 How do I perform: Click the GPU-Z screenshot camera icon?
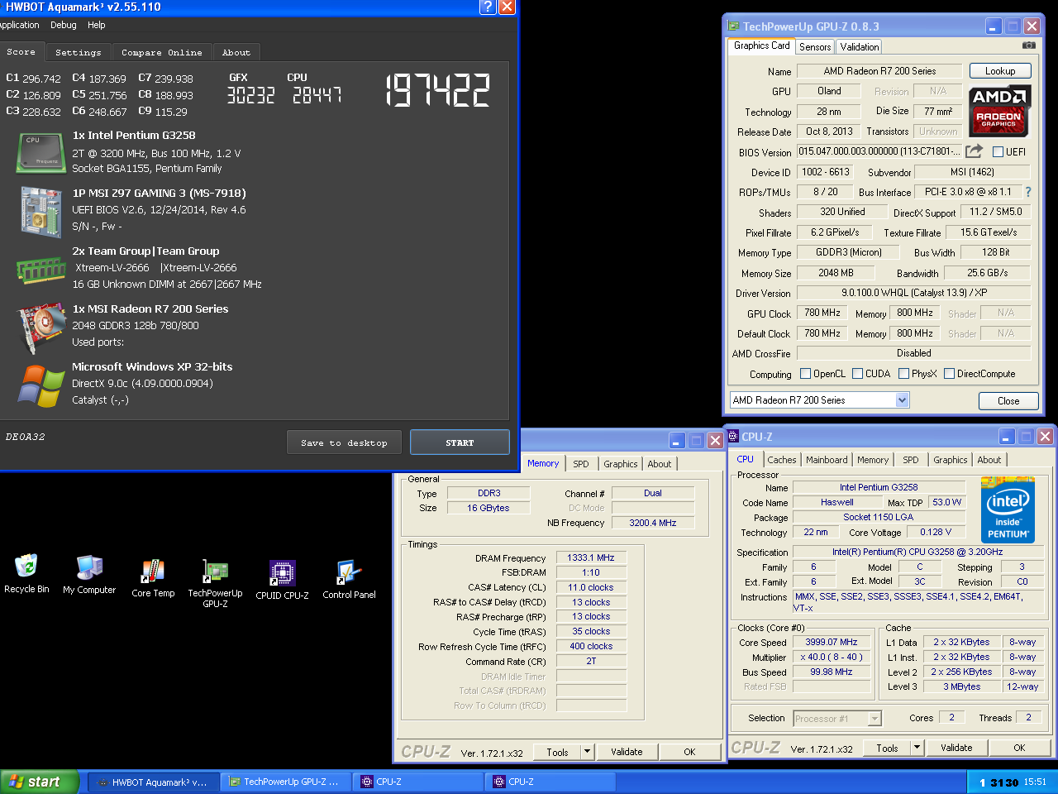tap(1028, 45)
